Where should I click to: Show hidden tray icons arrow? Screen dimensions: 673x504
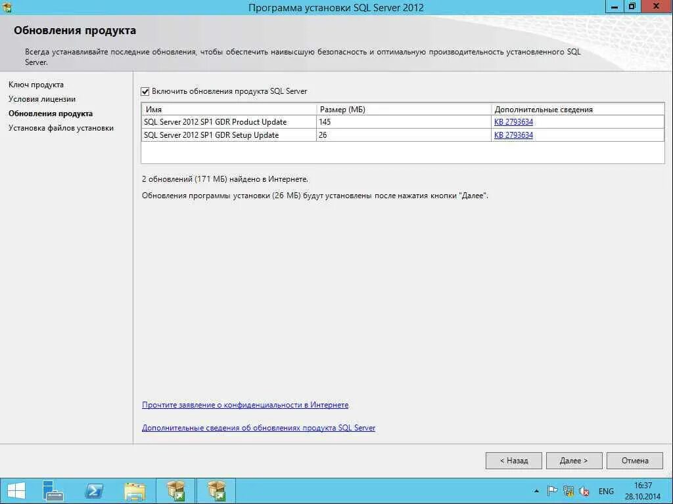point(536,491)
